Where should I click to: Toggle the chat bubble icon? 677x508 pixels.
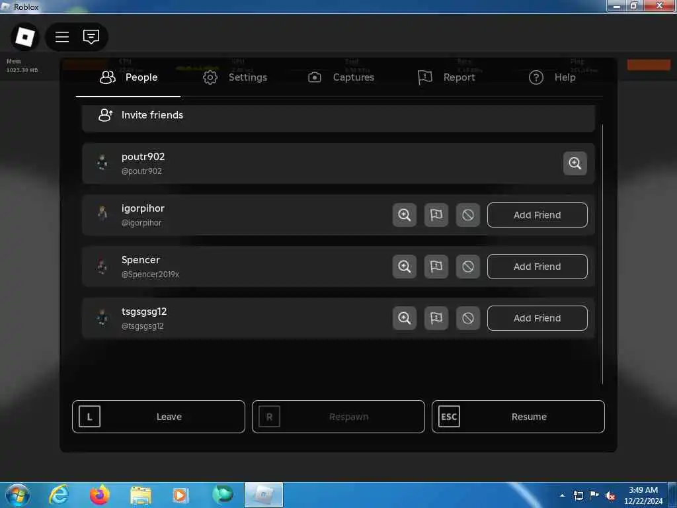point(91,37)
